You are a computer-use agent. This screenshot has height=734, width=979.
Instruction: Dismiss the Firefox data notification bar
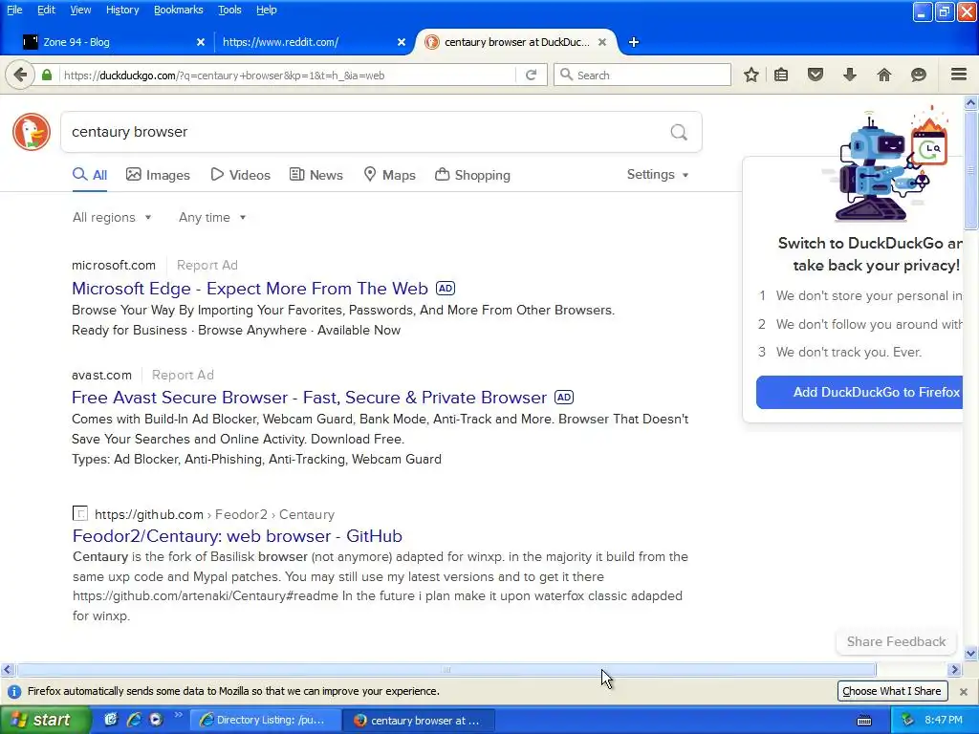tap(964, 692)
